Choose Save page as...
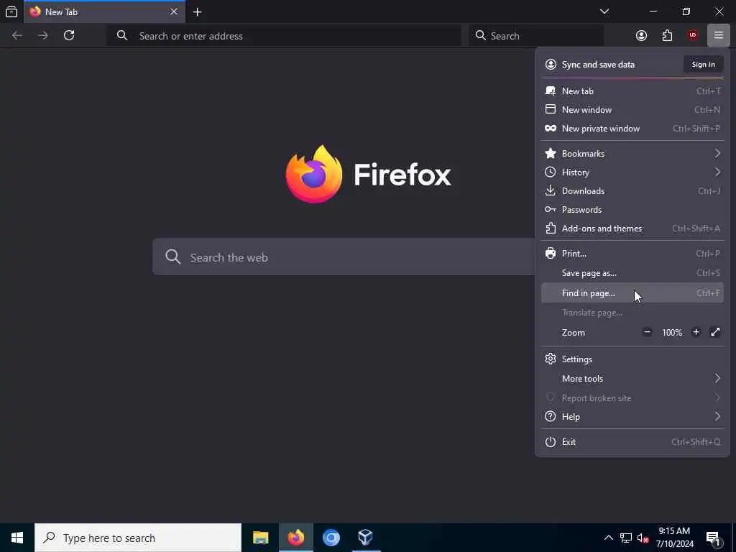 pyautogui.click(x=632, y=273)
